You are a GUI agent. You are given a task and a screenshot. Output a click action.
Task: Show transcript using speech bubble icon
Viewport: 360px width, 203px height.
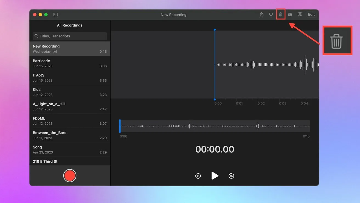tap(300, 15)
